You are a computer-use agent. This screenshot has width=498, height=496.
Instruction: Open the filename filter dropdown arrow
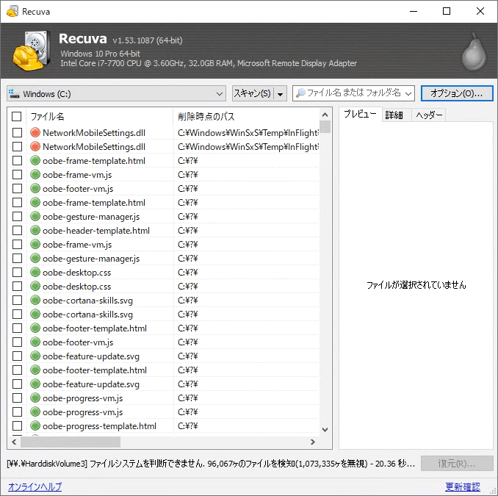408,93
